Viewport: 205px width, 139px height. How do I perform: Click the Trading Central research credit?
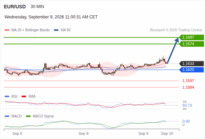pos(176,30)
